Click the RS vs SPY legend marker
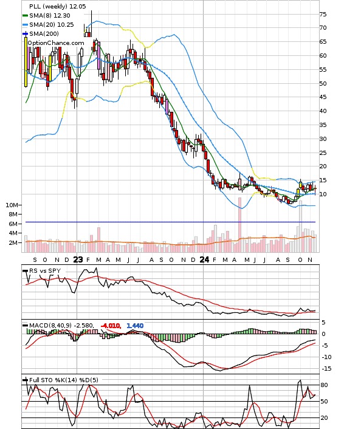This screenshot has height=429, width=344. pyautogui.click(x=25, y=270)
